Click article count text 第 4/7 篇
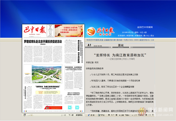 pyautogui.click(x=113, y=115)
